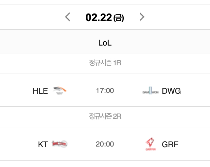
Task: Go to next day with right chevron
Action: [x=142, y=17]
